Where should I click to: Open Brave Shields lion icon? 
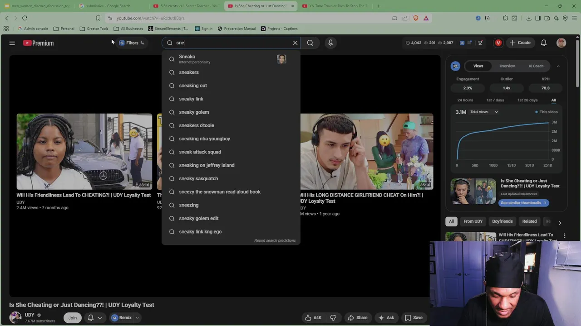tap(416, 18)
